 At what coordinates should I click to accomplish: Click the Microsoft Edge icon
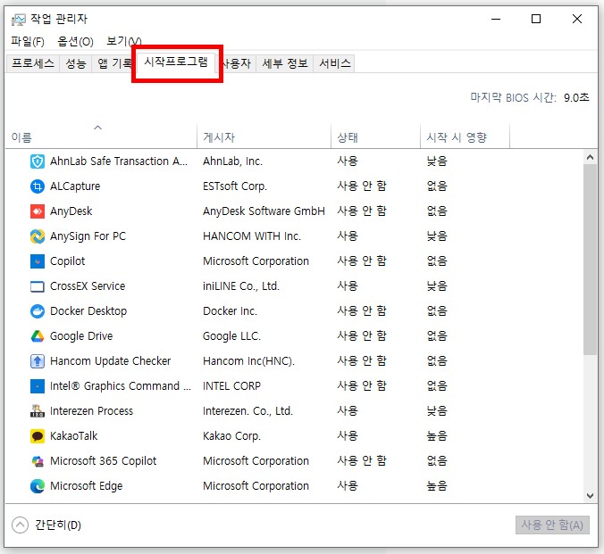coord(38,486)
